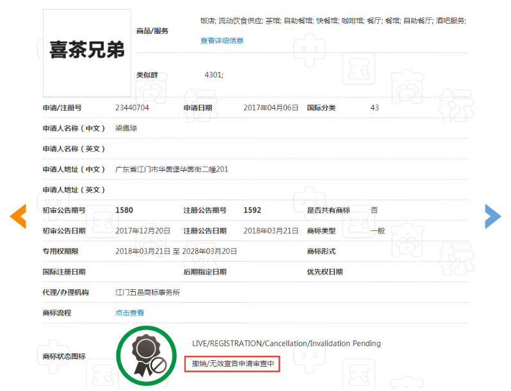Select shared trademark value 否
The image size is (511, 391).
click(x=374, y=211)
